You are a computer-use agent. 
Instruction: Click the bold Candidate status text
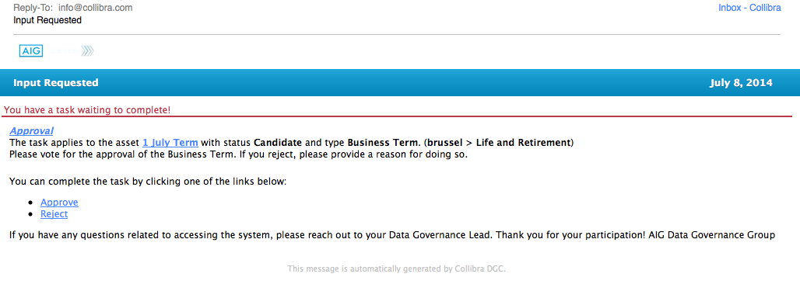click(x=278, y=143)
